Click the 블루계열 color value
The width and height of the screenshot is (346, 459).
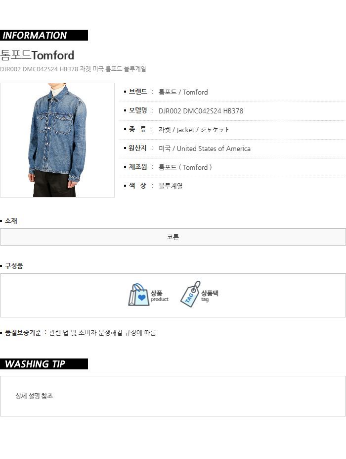coord(171,186)
